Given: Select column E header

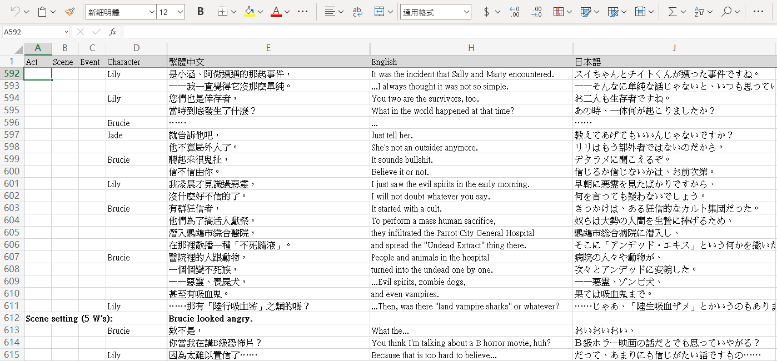Looking at the screenshot, I should (x=268, y=48).
